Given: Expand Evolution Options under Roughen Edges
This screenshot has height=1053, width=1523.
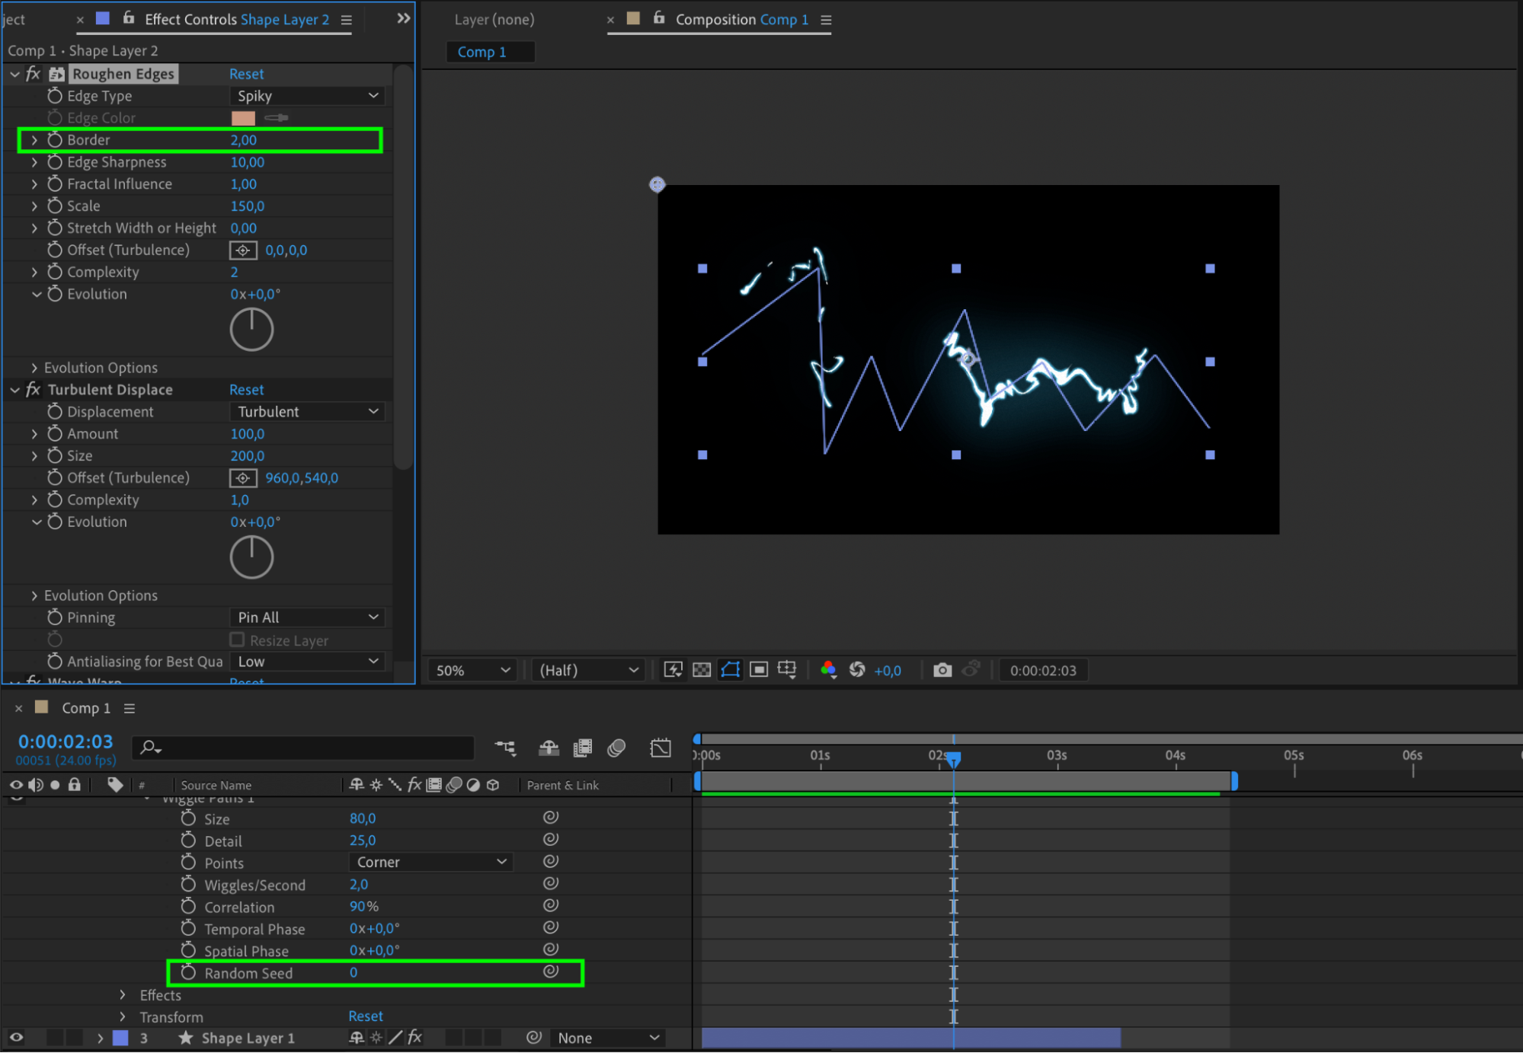Looking at the screenshot, I should 34,368.
